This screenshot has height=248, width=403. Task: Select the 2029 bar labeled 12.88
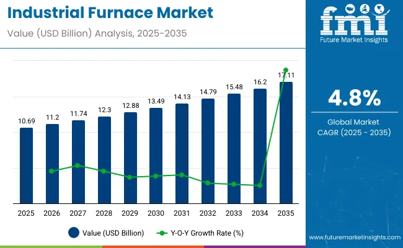pos(130,158)
